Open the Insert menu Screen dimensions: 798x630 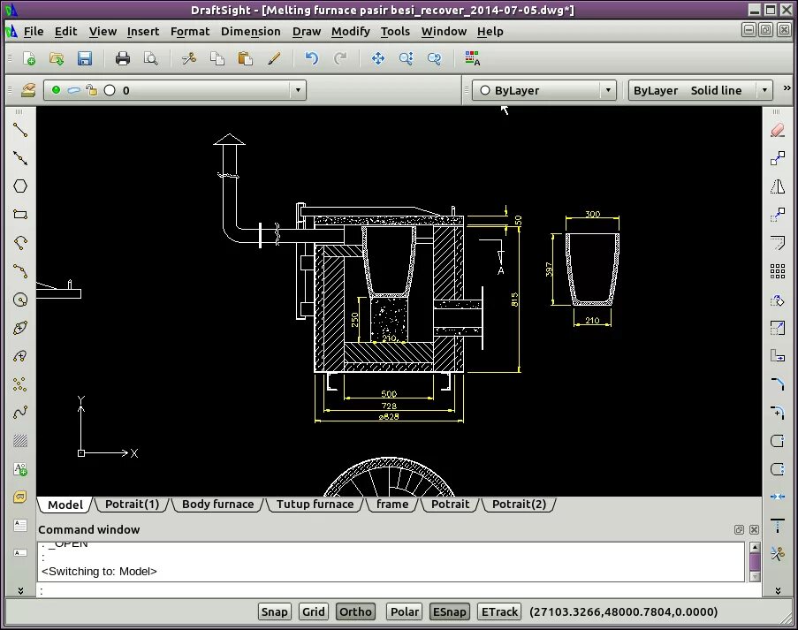pos(143,32)
